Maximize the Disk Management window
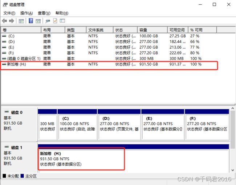The width and height of the screenshot is (236, 185). (x=214, y=4)
